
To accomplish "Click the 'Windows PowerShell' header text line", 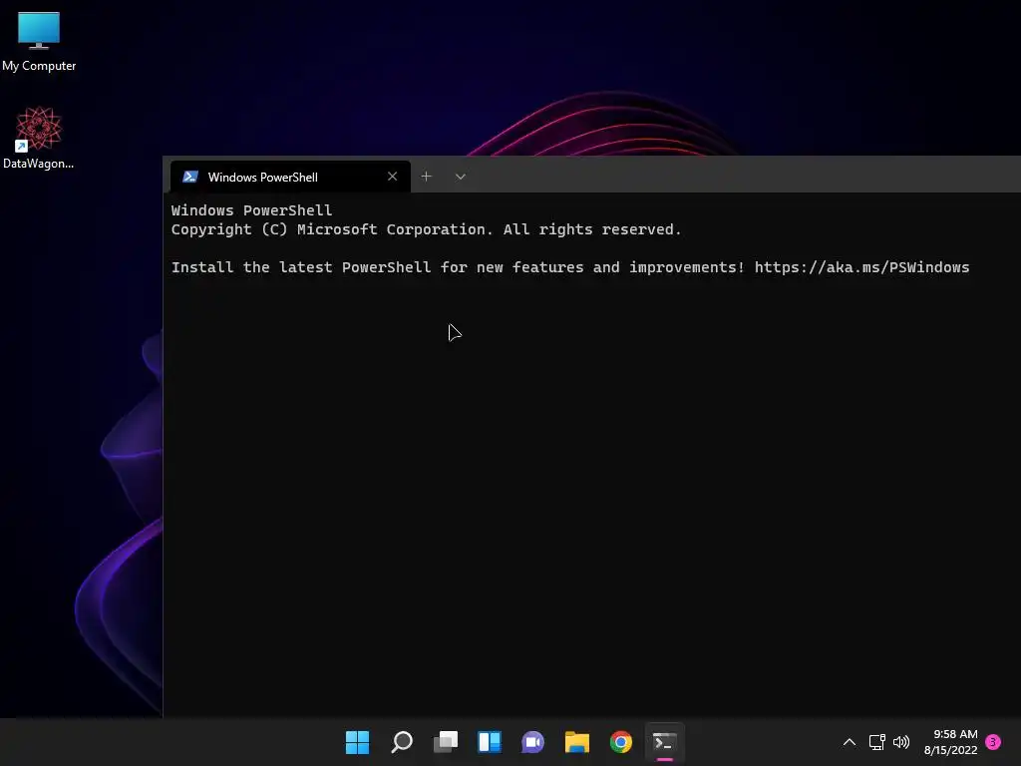I will [251, 210].
